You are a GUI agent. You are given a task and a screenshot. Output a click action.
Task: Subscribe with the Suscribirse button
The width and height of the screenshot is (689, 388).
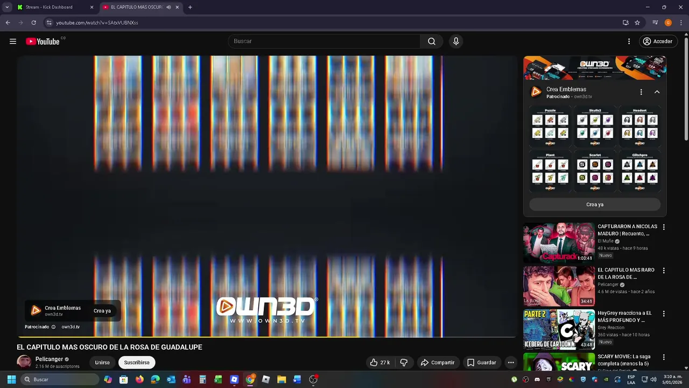tap(137, 363)
